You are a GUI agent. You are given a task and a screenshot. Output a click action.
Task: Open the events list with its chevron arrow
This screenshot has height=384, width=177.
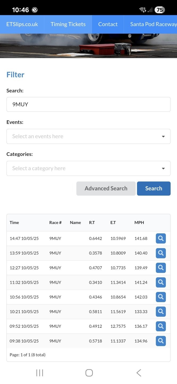(163, 136)
